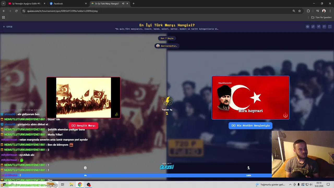This screenshot has height=188, width=334.
Task: Click the site info icon in address bar
Action: point(24,11)
